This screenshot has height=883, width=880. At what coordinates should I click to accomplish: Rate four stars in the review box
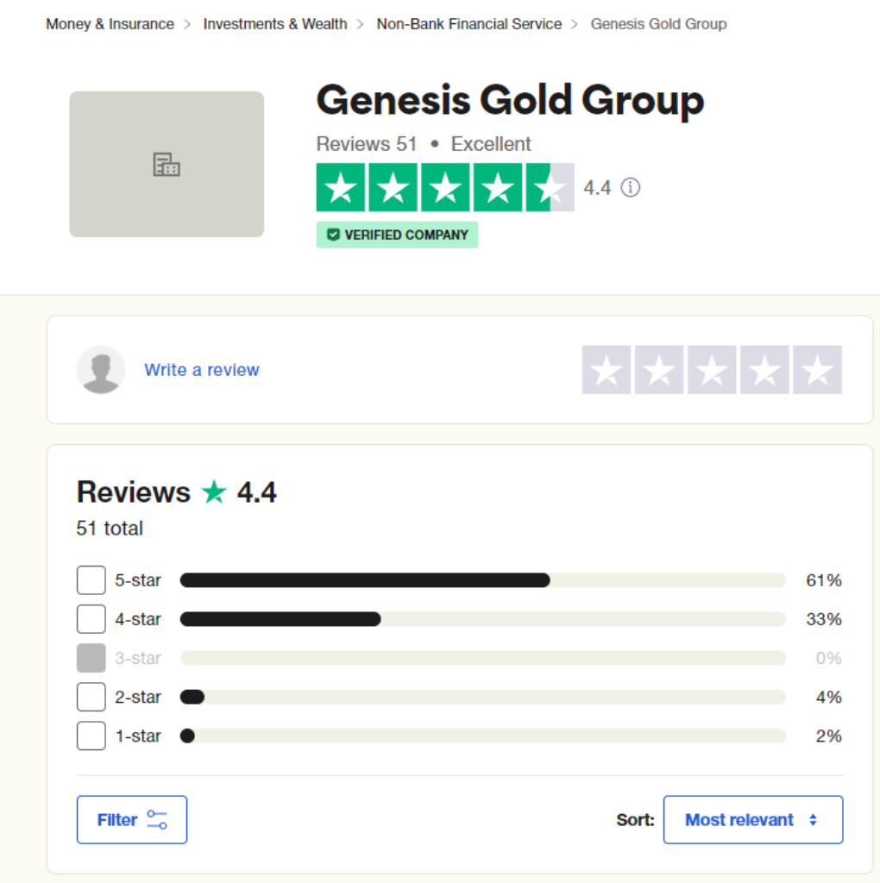[x=764, y=370]
